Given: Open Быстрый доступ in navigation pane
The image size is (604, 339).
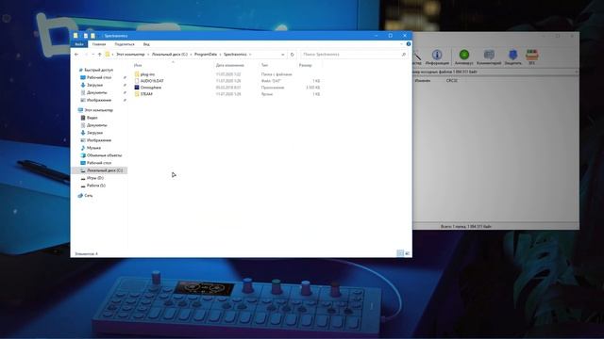Looking at the screenshot, I should pyautogui.click(x=98, y=70).
